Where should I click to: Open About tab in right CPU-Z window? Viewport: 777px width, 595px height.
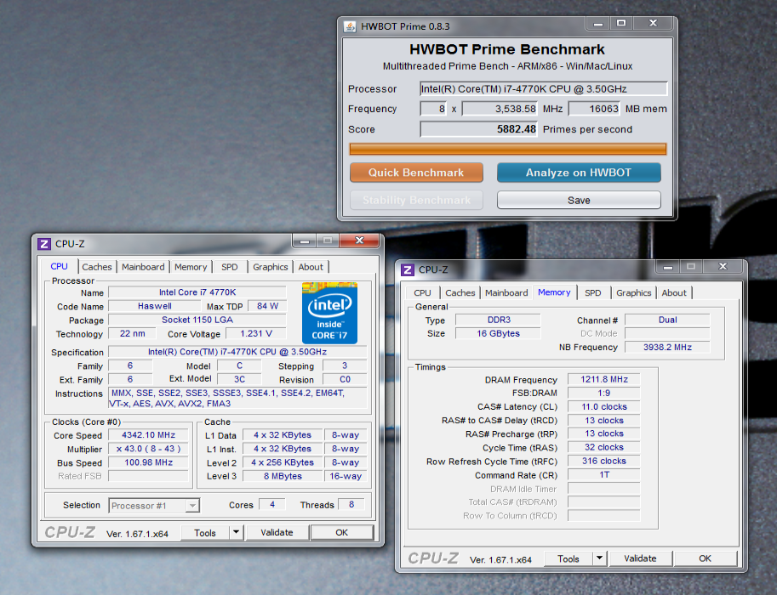pos(674,292)
